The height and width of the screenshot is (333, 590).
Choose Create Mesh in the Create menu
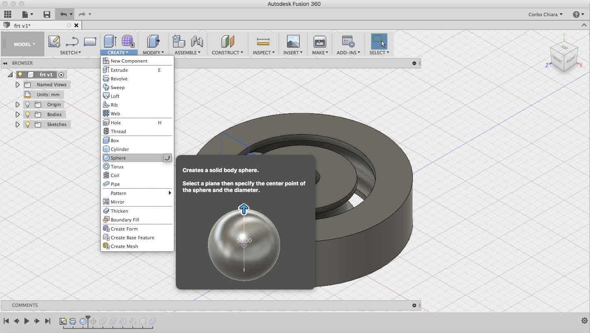[x=137, y=246]
